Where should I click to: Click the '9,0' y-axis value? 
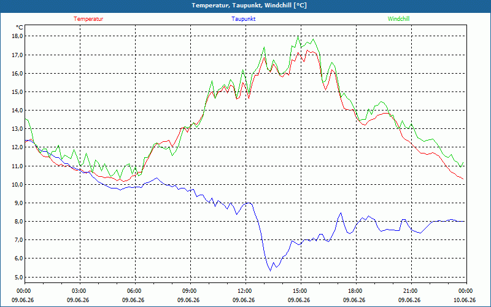19,203
